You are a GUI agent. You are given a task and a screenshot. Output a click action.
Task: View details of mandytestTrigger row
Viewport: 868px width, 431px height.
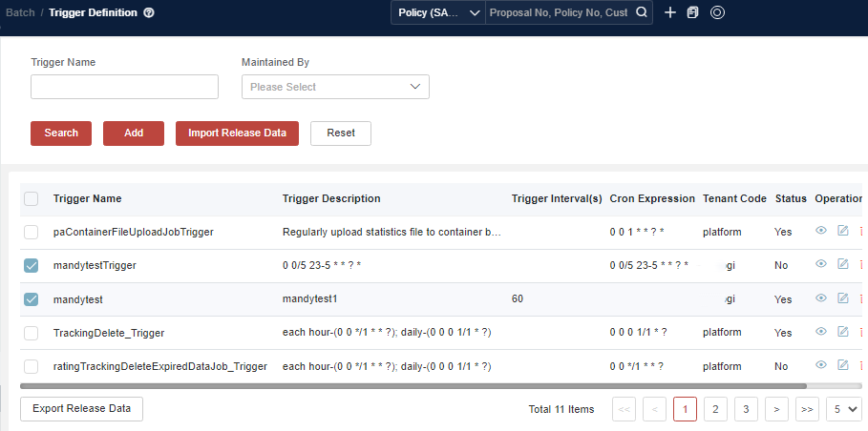pyautogui.click(x=821, y=264)
